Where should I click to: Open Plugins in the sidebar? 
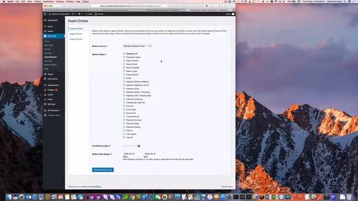click(x=51, y=90)
